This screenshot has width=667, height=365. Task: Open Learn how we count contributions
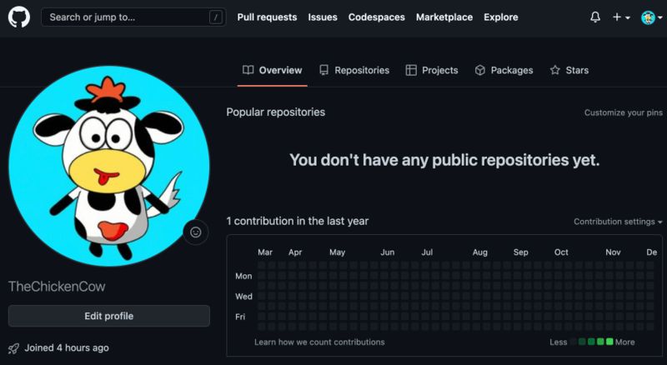[x=319, y=342]
